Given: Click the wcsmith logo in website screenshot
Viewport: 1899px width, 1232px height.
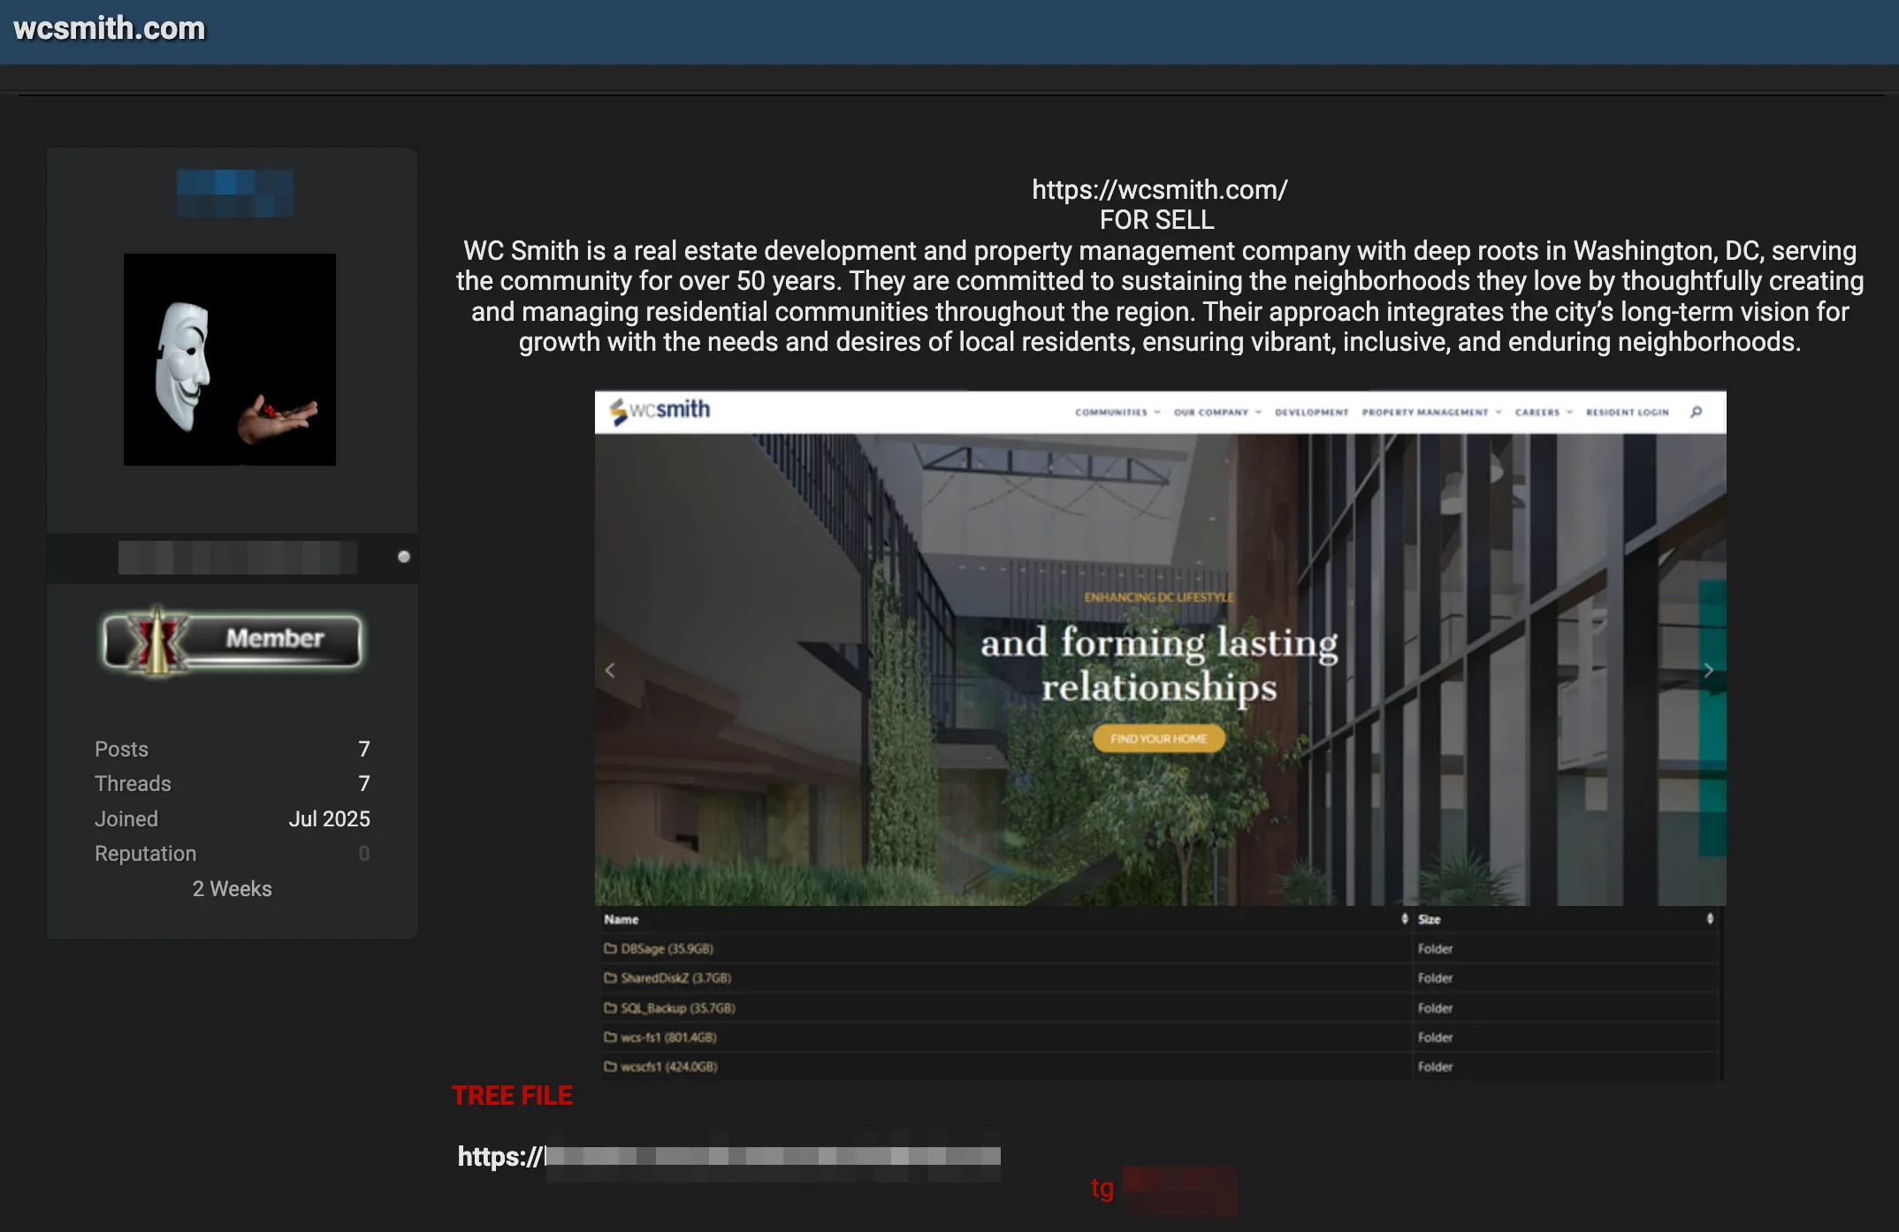Looking at the screenshot, I should point(660,411).
